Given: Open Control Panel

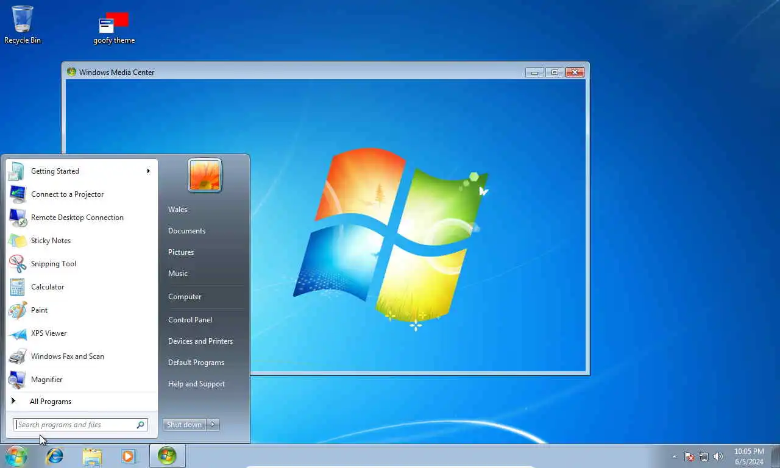Looking at the screenshot, I should click(x=190, y=320).
